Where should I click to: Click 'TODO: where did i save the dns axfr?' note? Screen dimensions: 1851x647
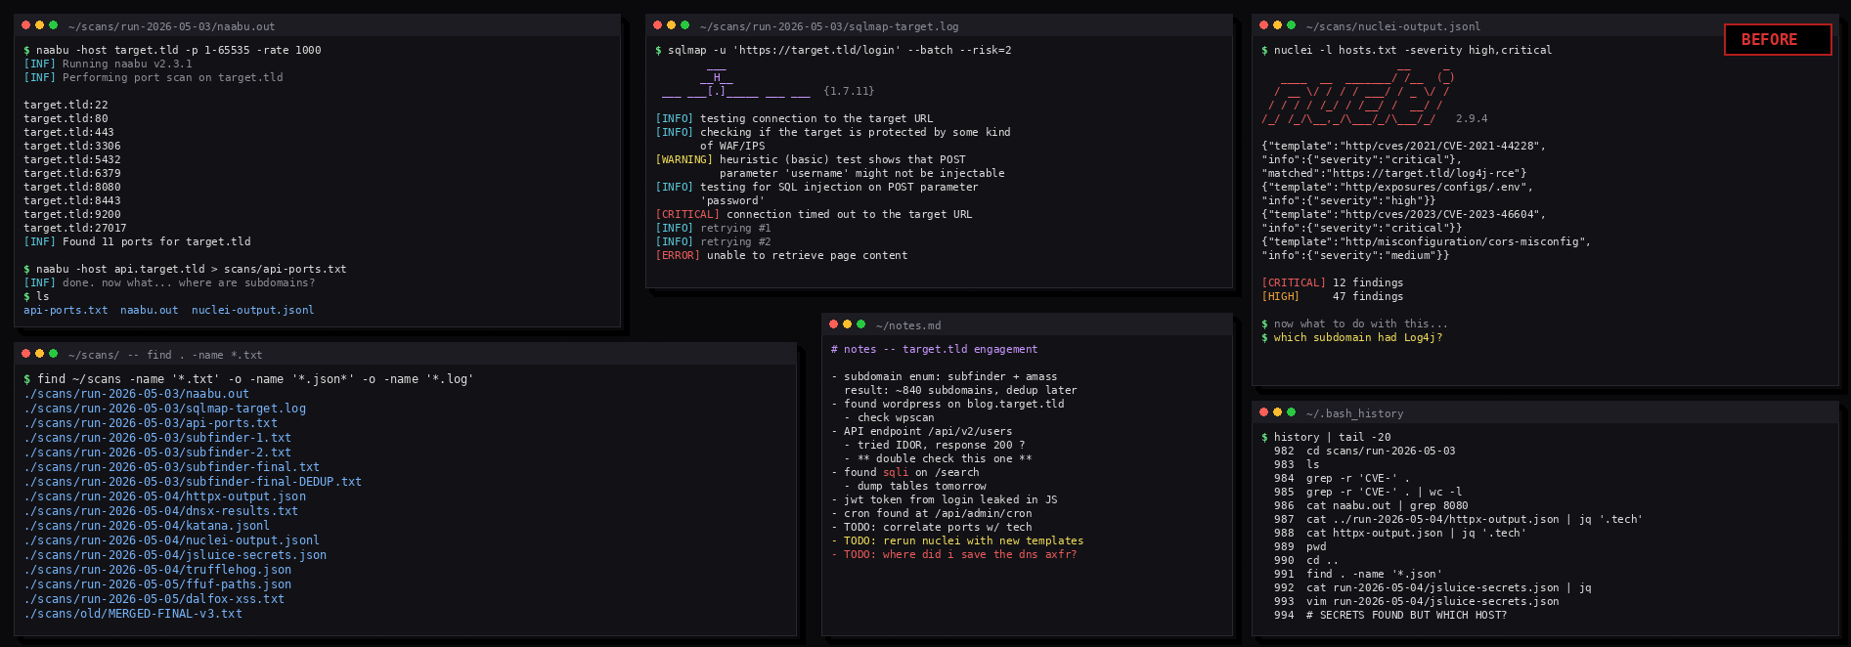[953, 554]
